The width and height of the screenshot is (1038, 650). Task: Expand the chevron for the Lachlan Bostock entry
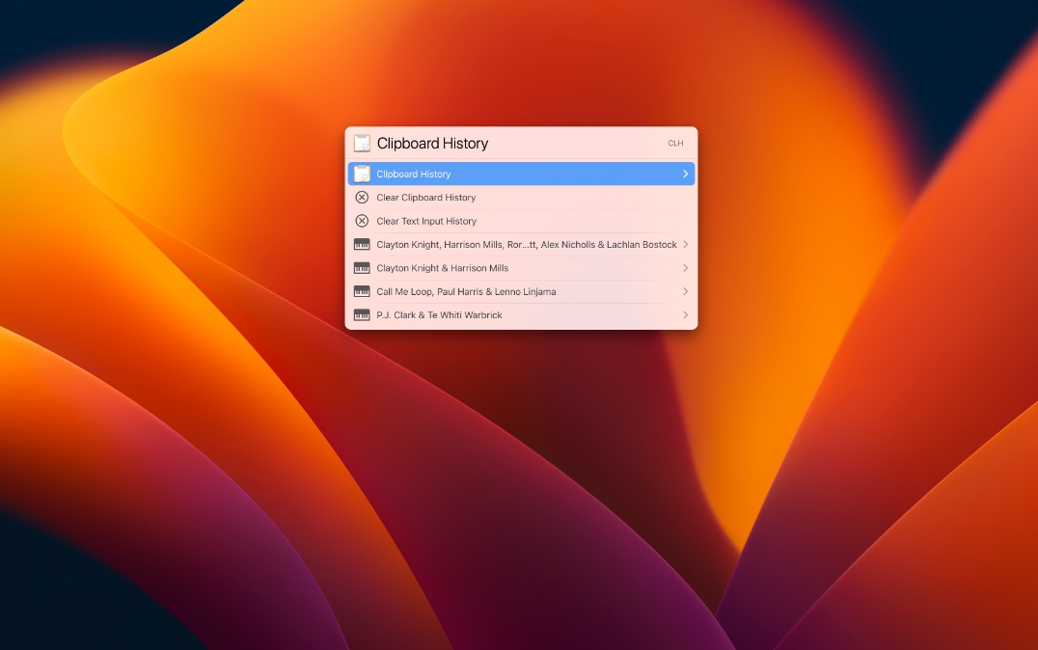685,244
